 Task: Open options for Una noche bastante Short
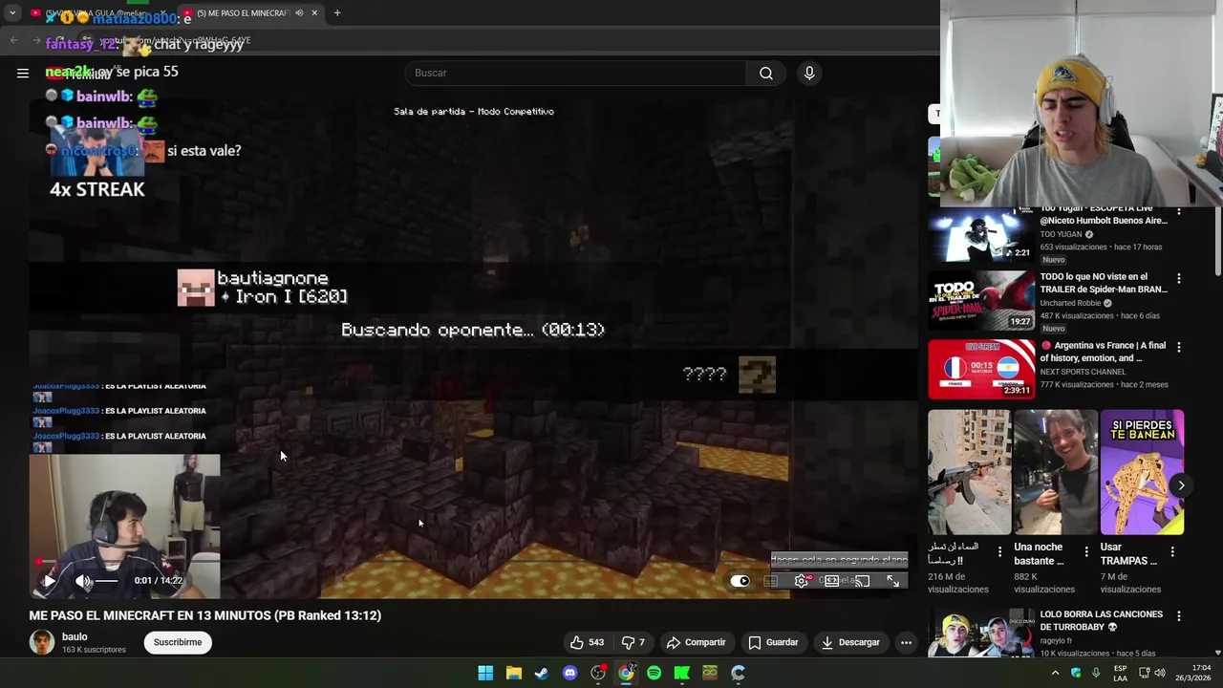tap(1086, 551)
